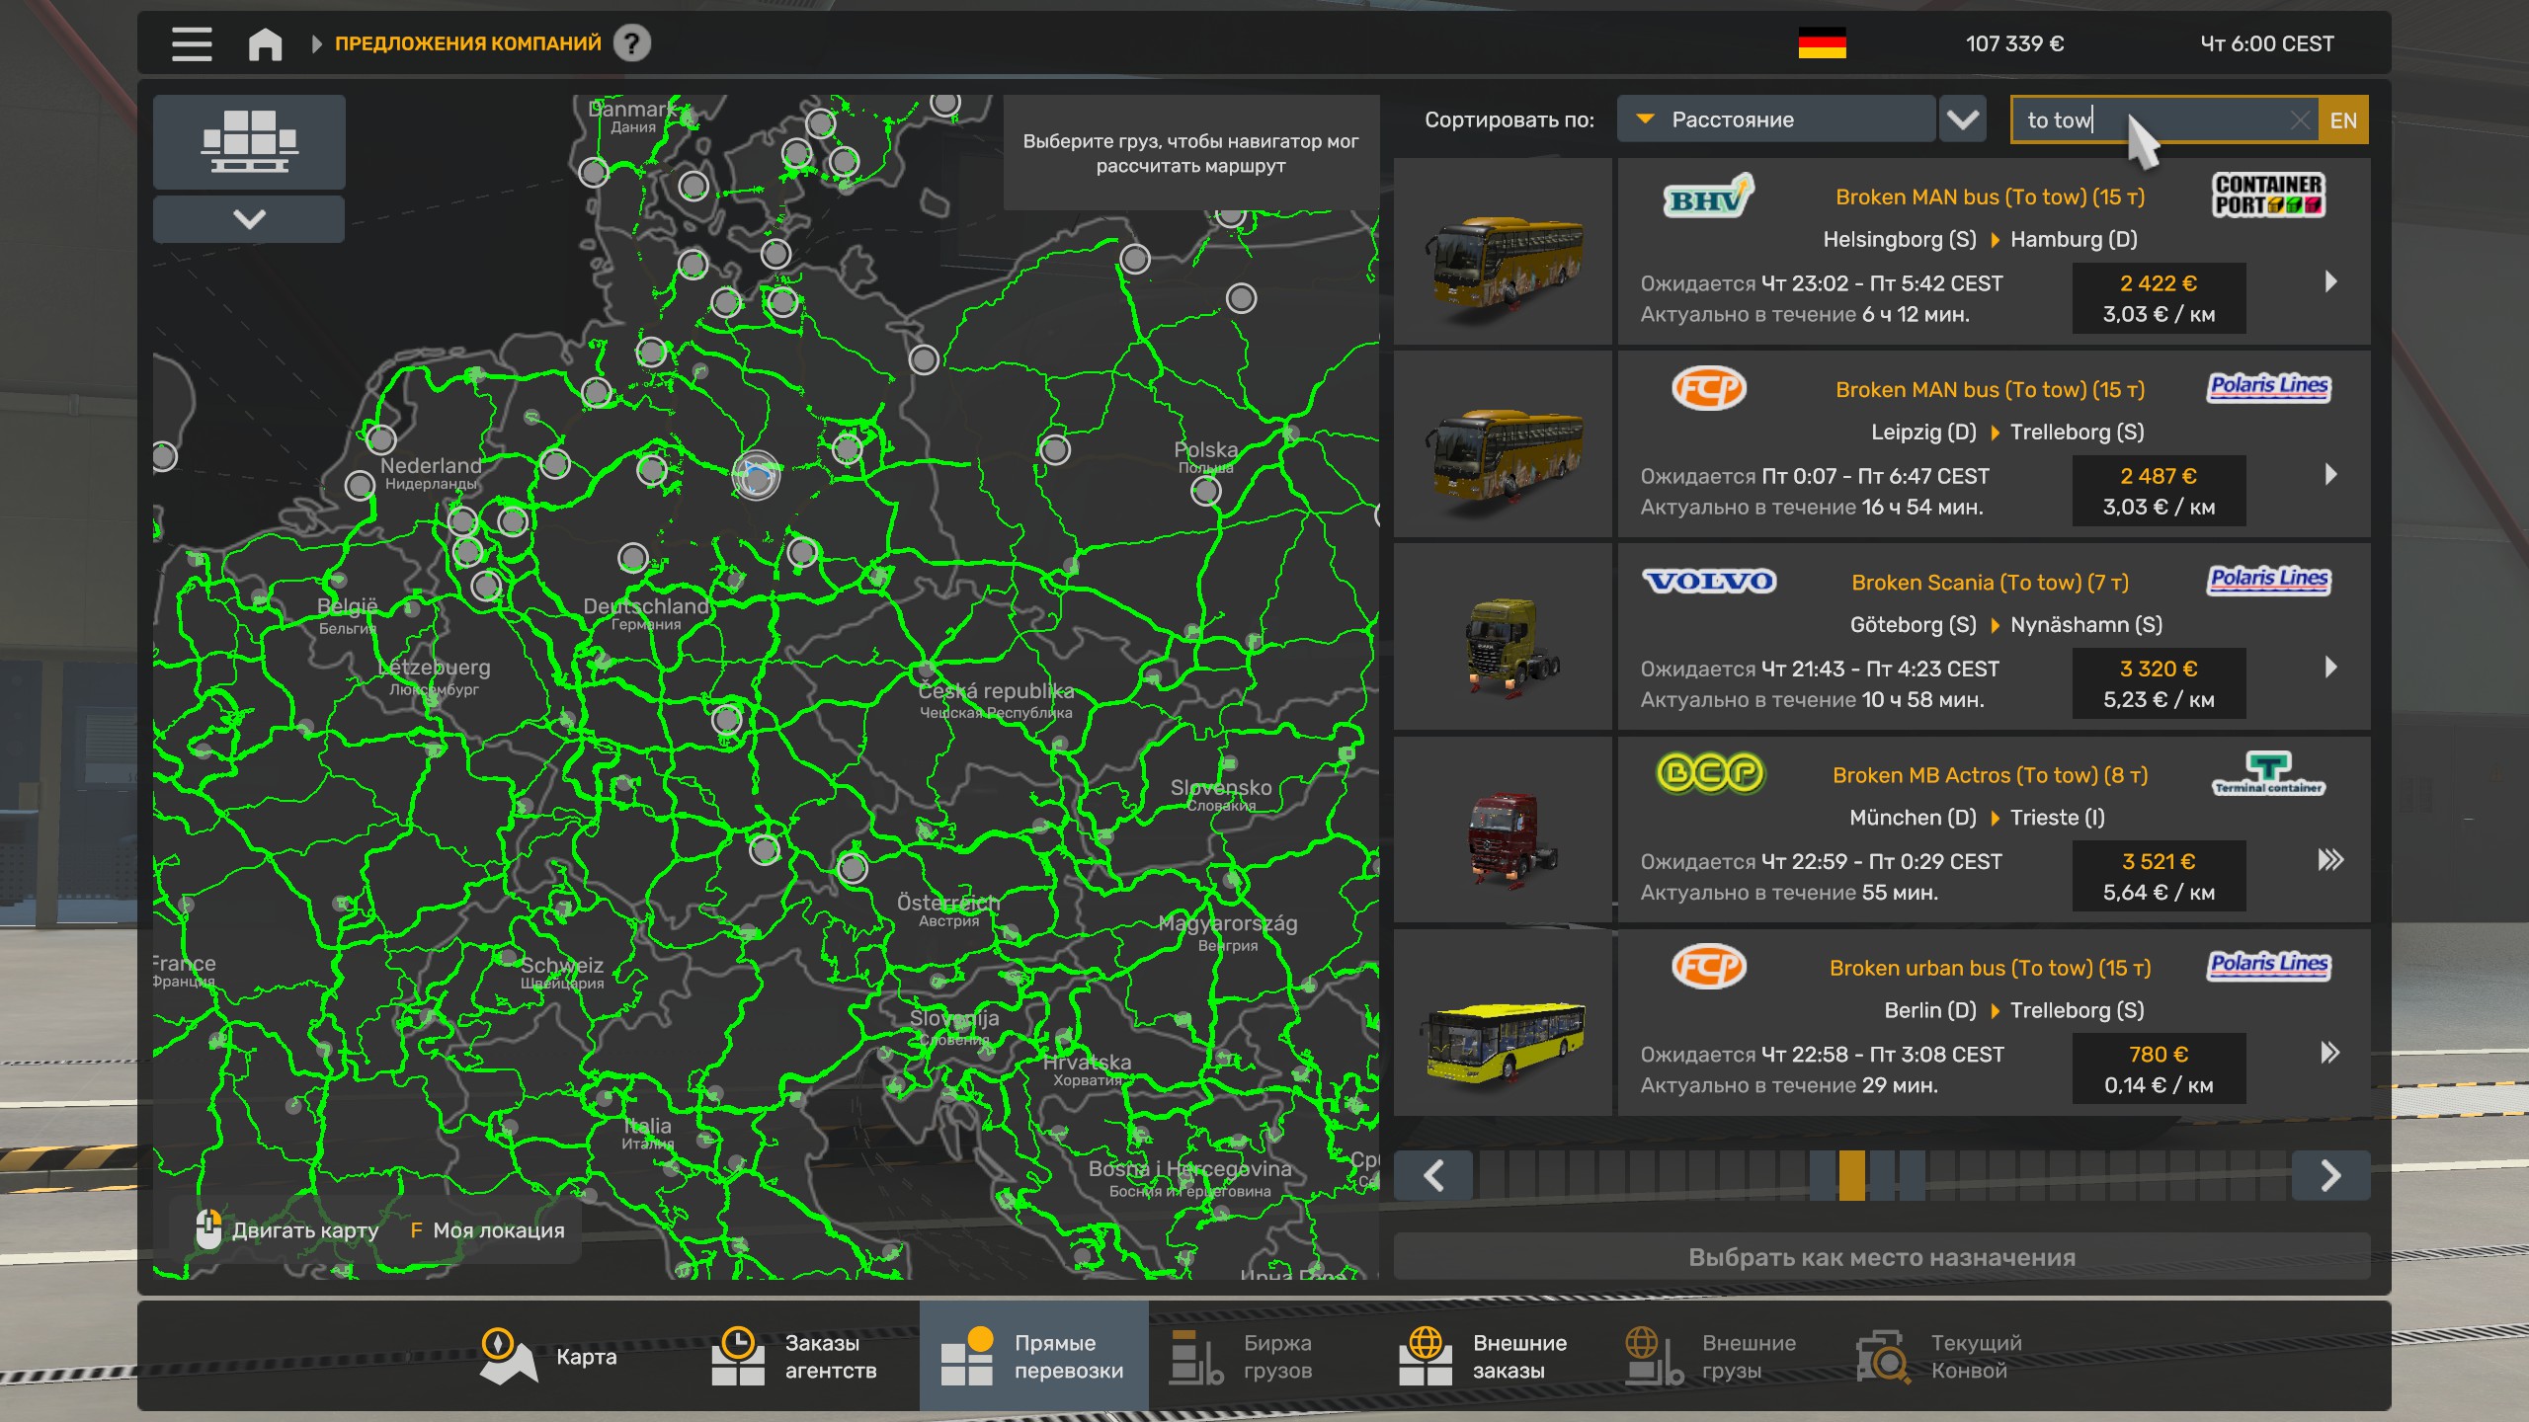
Task: Clear the search field with X
Action: pos(2300,120)
